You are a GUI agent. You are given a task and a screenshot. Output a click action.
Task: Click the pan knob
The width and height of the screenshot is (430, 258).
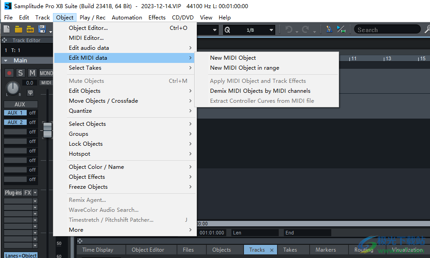(13, 88)
